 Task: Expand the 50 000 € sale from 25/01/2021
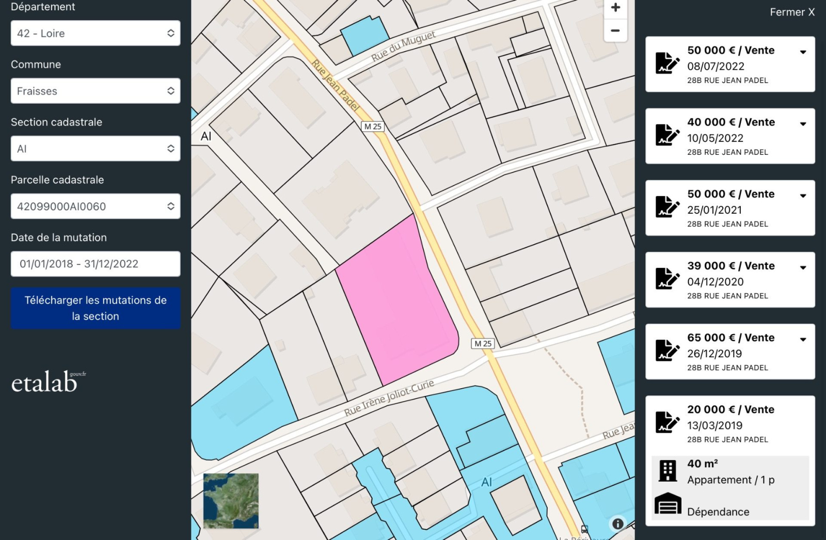pyautogui.click(x=803, y=196)
